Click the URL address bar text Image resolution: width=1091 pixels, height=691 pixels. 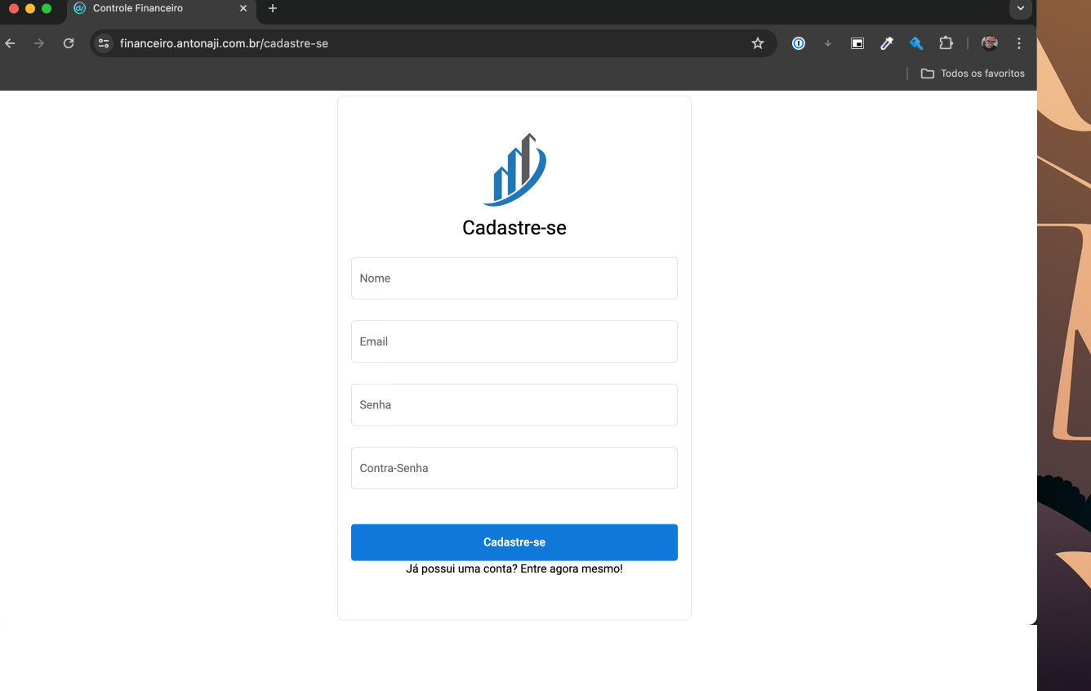(x=224, y=43)
